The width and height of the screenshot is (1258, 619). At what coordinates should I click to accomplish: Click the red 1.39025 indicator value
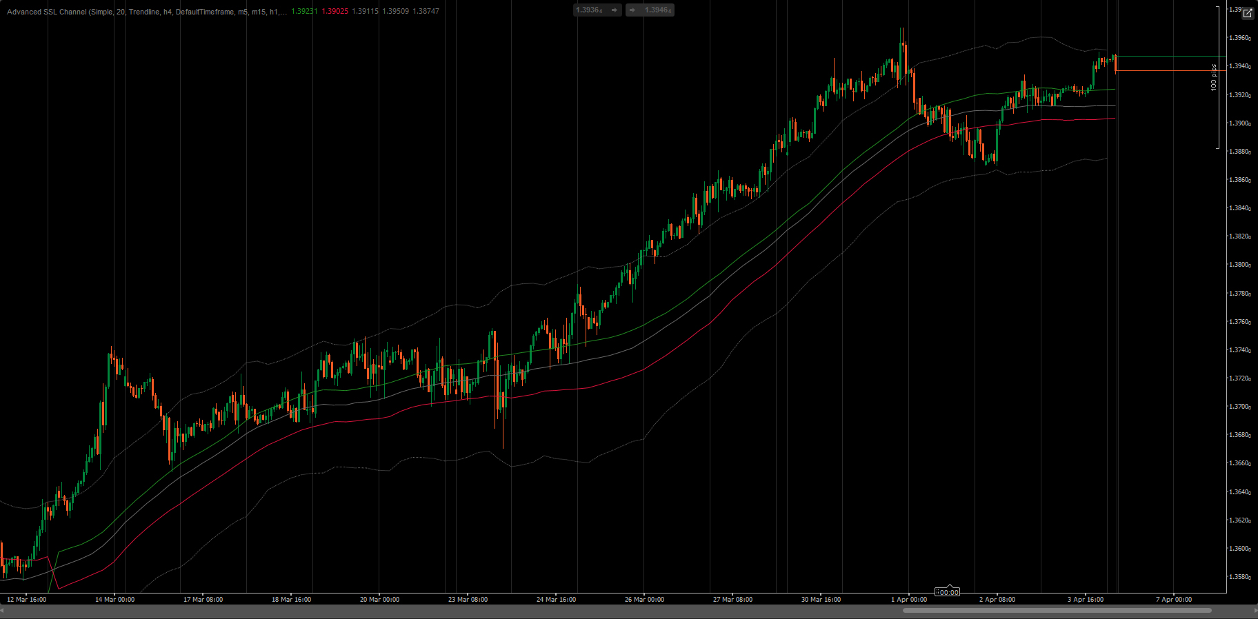click(335, 12)
